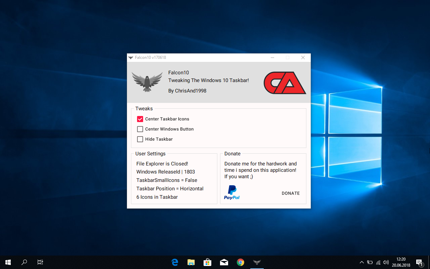Click 'TaskbarSmallIcons = False' text

click(167, 180)
